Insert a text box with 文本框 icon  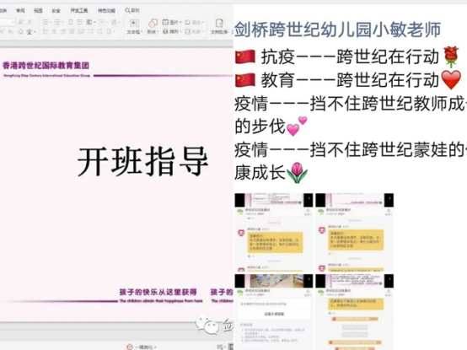tap(134, 24)
